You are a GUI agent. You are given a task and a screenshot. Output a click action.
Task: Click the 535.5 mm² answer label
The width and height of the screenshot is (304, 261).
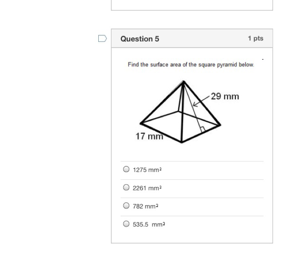[x=149, y=224]
